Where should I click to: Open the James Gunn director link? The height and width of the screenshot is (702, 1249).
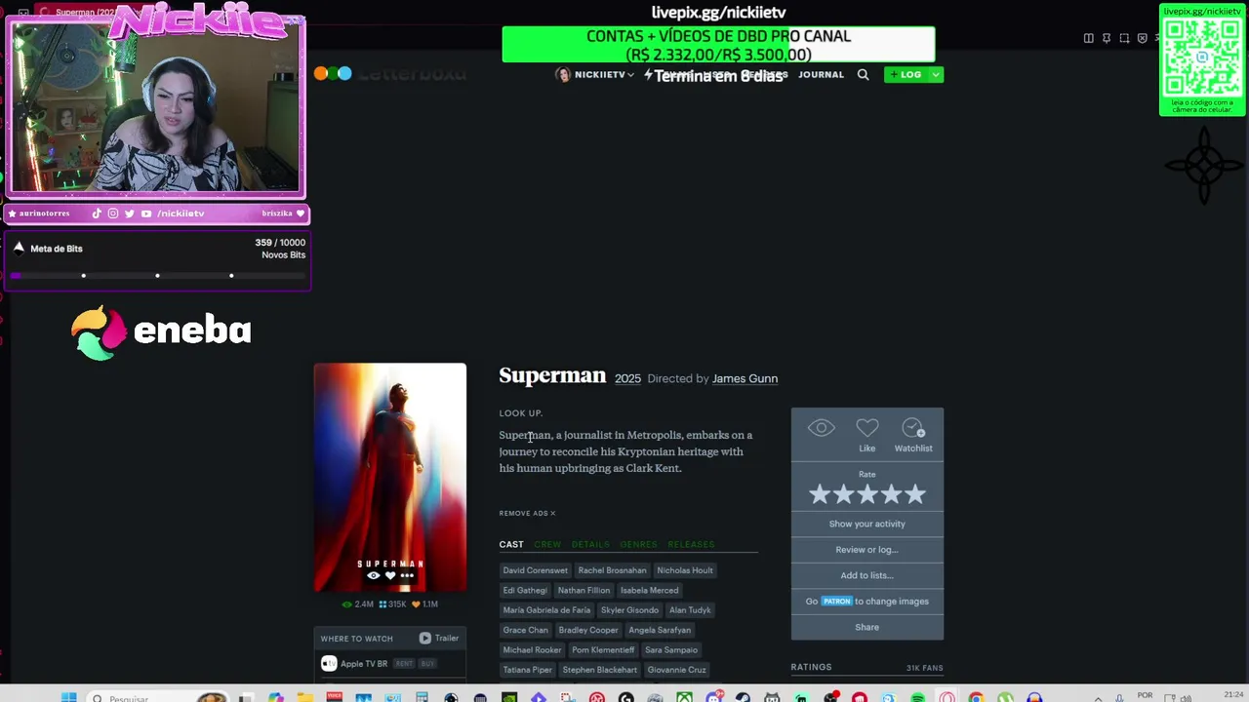(x=745, y=378)
